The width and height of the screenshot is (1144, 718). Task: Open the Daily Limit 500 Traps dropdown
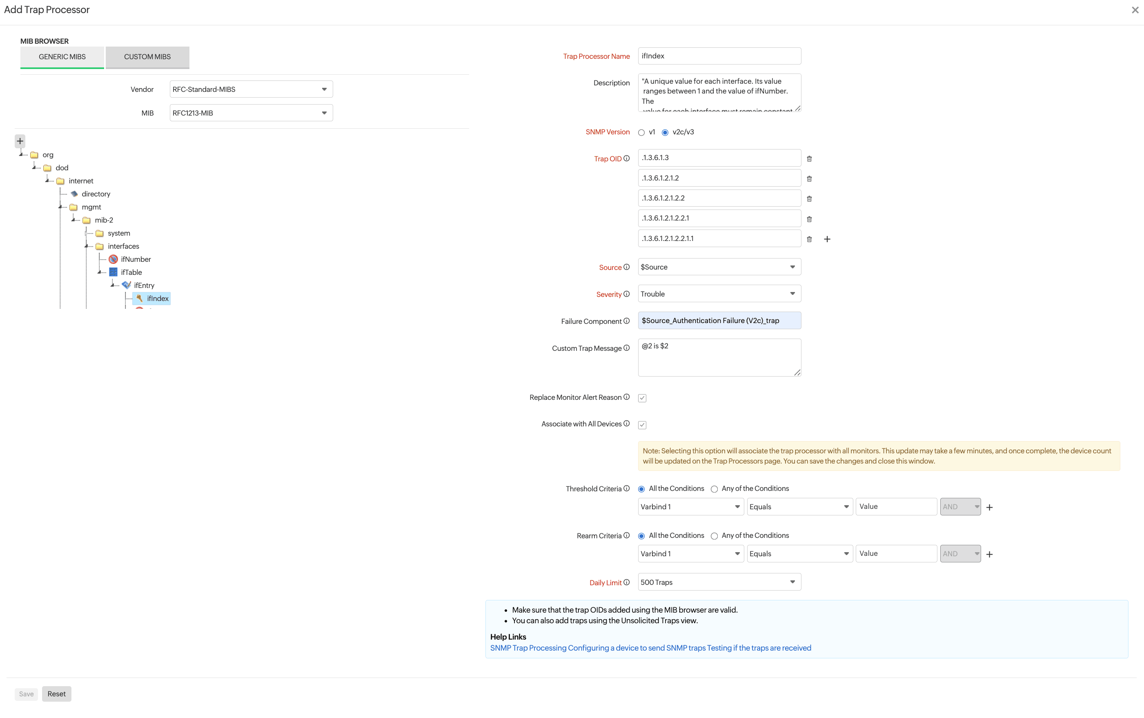[x=719, y=582]
